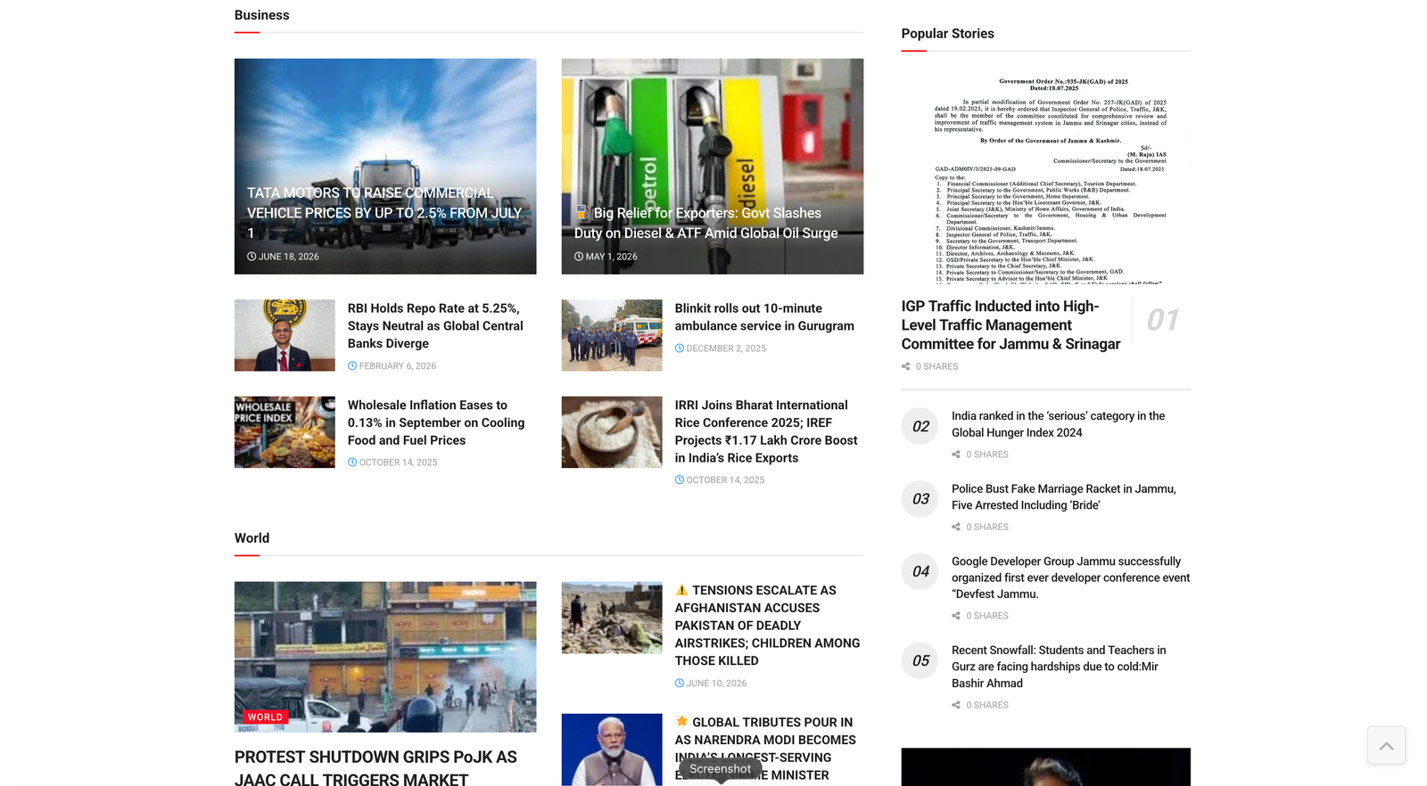Open India ranked in Global Hunger Index story

pos(1058,424)
